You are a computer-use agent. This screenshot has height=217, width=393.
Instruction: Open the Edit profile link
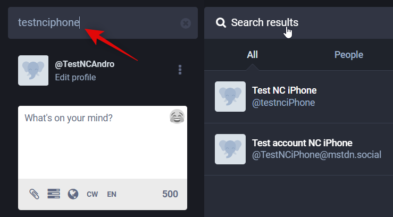click(76, 77)
